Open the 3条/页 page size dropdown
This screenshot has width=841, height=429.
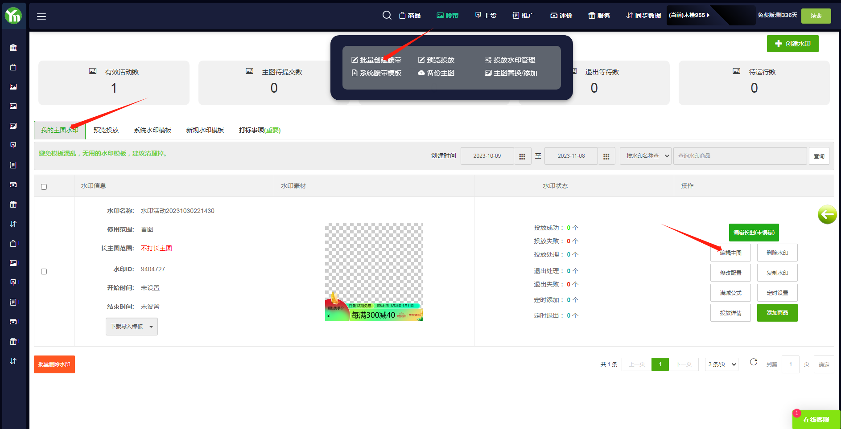click(721, 364)
